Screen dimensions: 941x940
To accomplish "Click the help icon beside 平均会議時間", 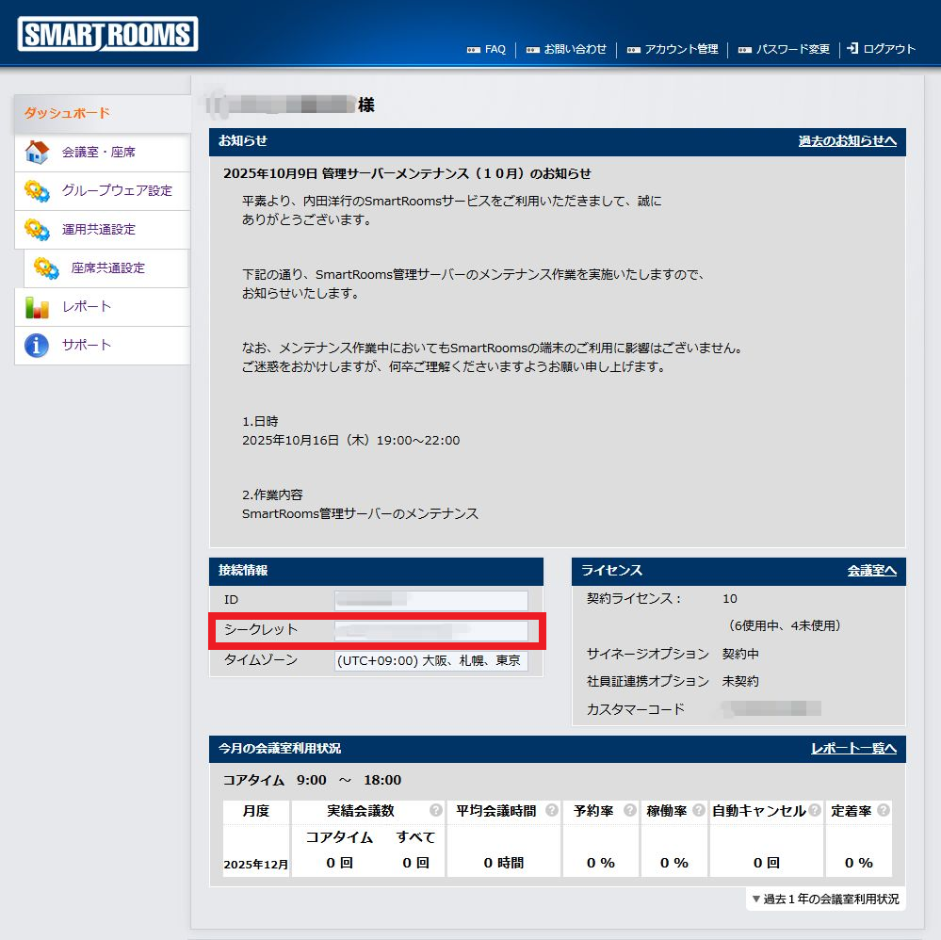I will point(551,810).
